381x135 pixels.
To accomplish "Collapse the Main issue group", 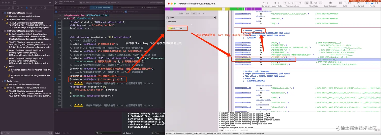I will [5, 67].
